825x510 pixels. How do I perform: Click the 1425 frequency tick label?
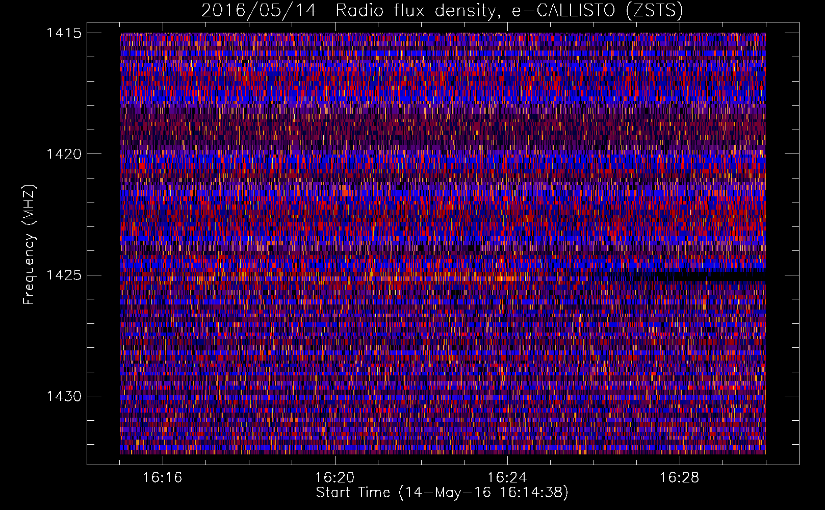click(64, 275)
